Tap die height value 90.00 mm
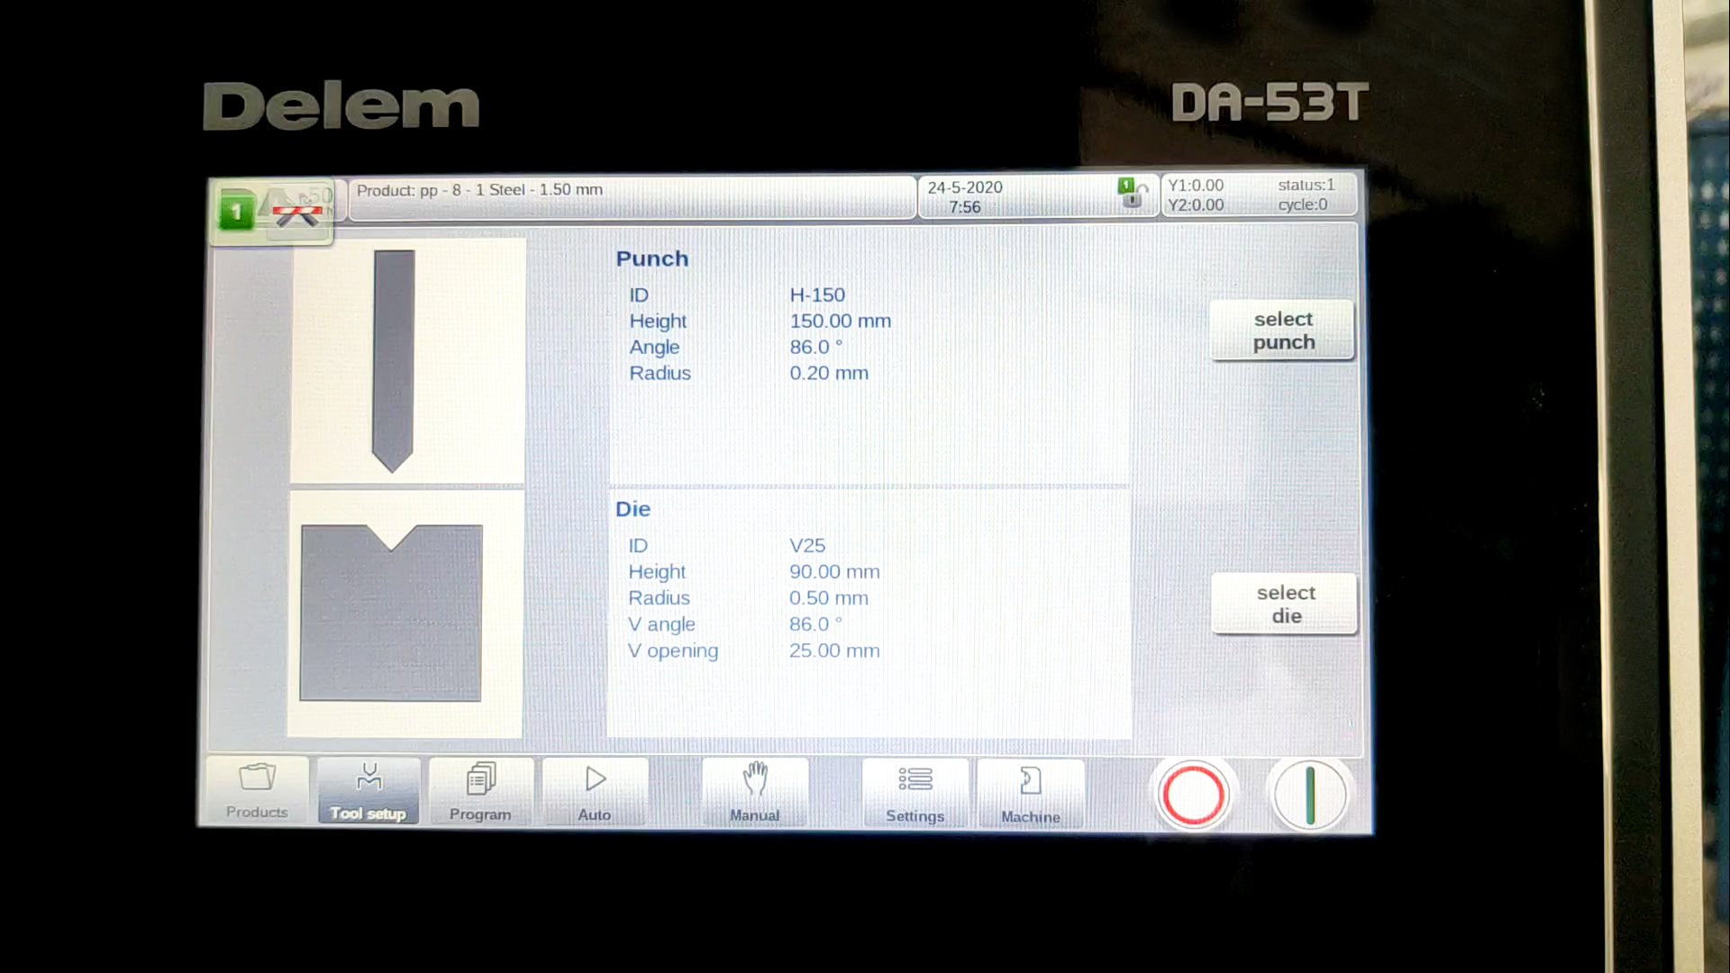The height and width of the screenshot is (973, 1730). (834, 572)
